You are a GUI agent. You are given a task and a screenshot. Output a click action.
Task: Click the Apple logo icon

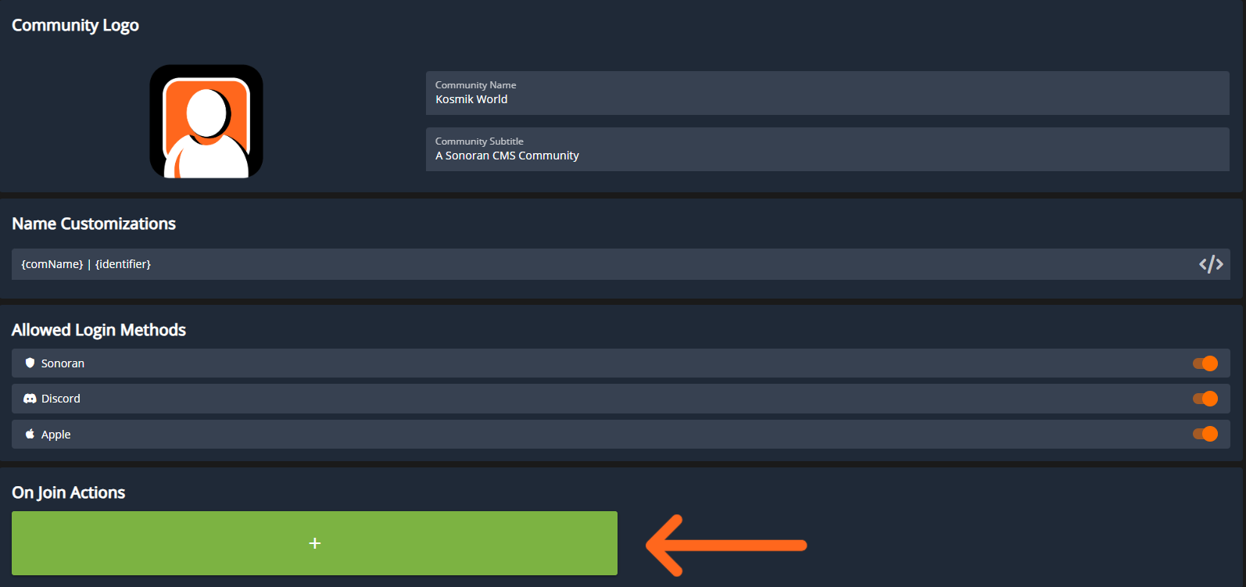(30, 434)
